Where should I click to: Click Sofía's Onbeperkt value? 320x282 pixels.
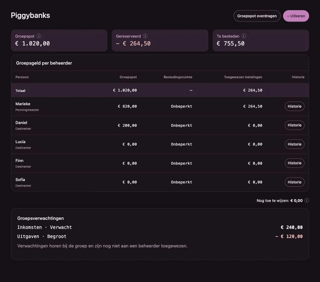pos(182,182)
